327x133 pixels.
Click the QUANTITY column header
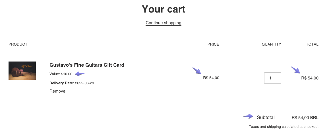[x=271, y=44]
